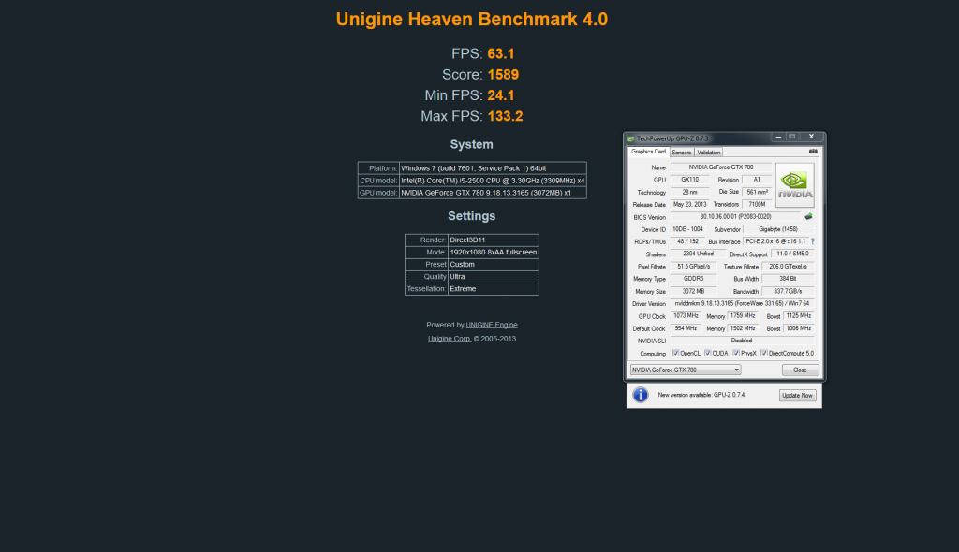This screenshot has width=959, height=552.
Task: Click the blue update info icon
Action: click(641, 395)
